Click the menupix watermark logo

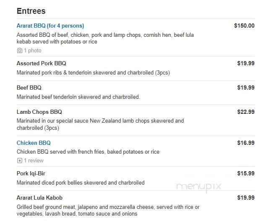(x=198, y=187)
